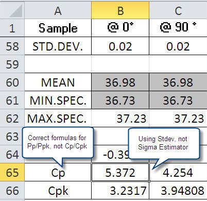Select column A header

[58, 10]
